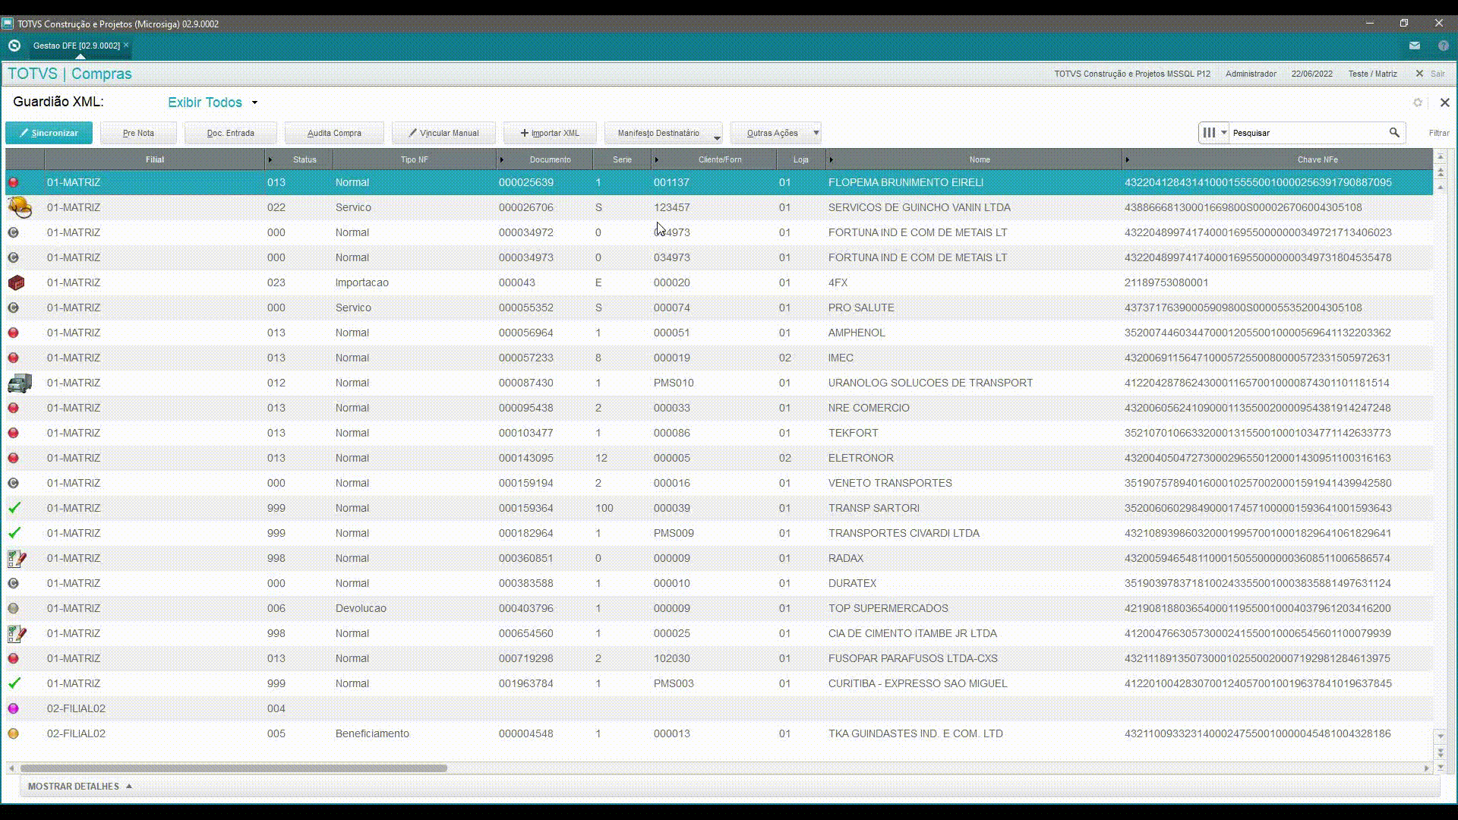Expand the Manifesto Destinatário dropdown arrow
Image resolution: width=1458 pixels, height=820 pixels.
717,137
